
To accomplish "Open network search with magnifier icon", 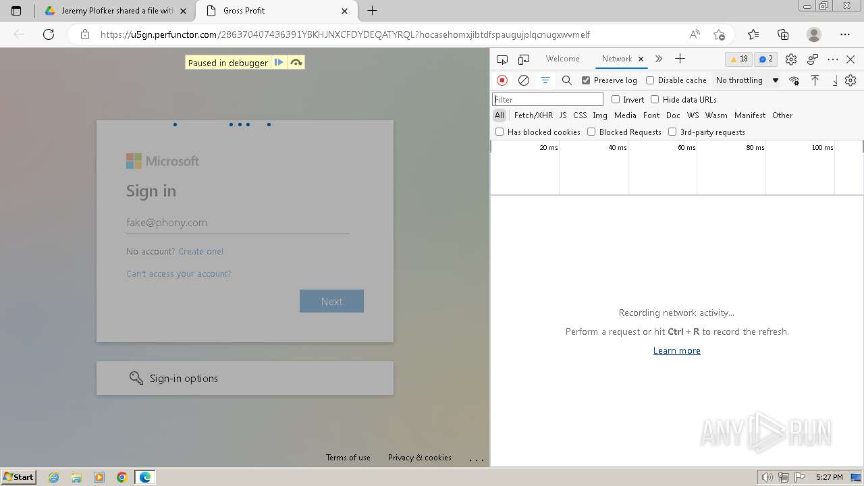I will pos(567,80).
